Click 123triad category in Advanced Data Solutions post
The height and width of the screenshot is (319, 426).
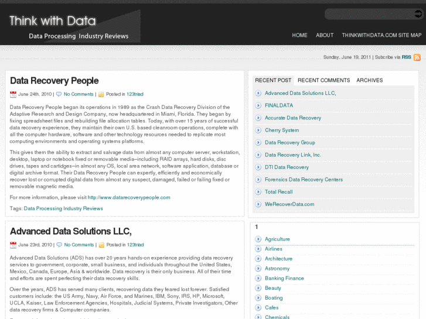tap(135, 245)
